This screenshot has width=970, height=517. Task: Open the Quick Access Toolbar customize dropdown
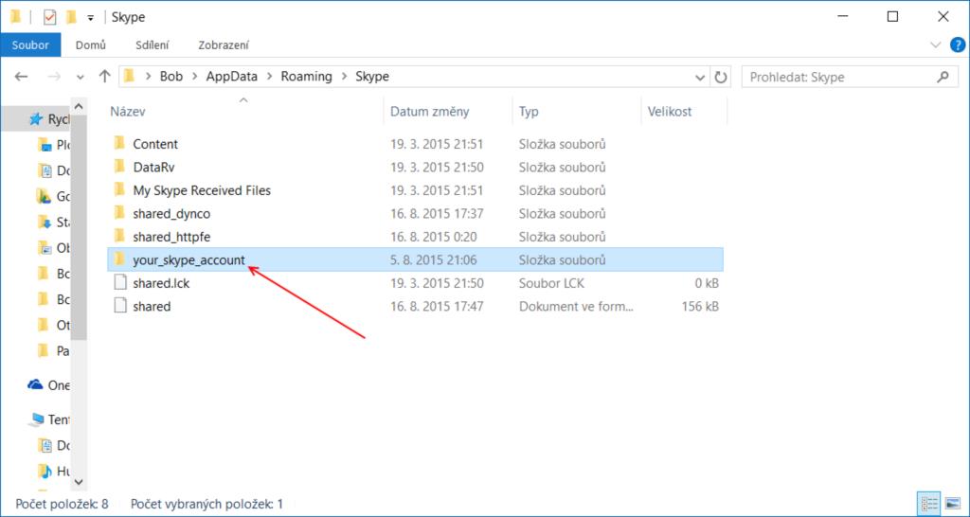point(90,17)
